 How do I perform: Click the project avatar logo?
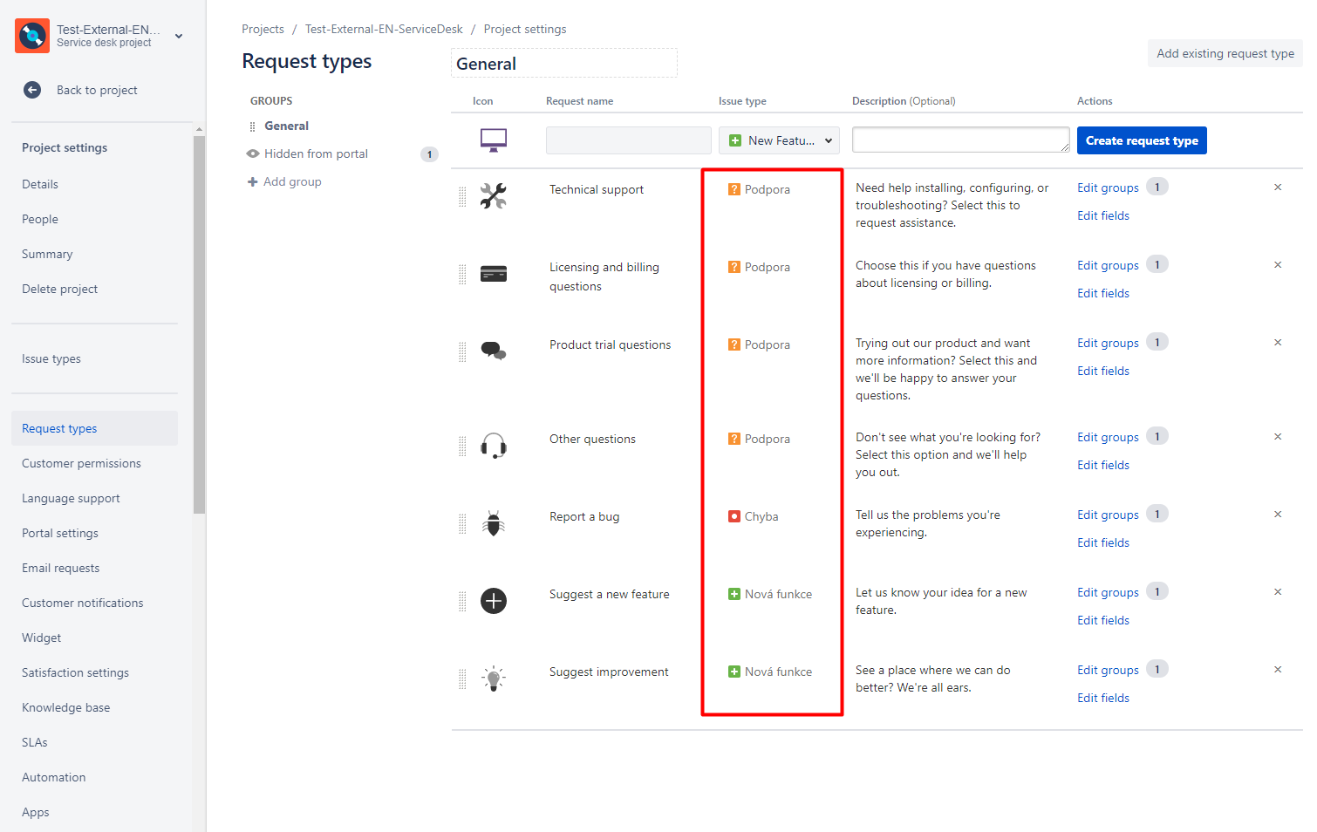tap(32, 36)
